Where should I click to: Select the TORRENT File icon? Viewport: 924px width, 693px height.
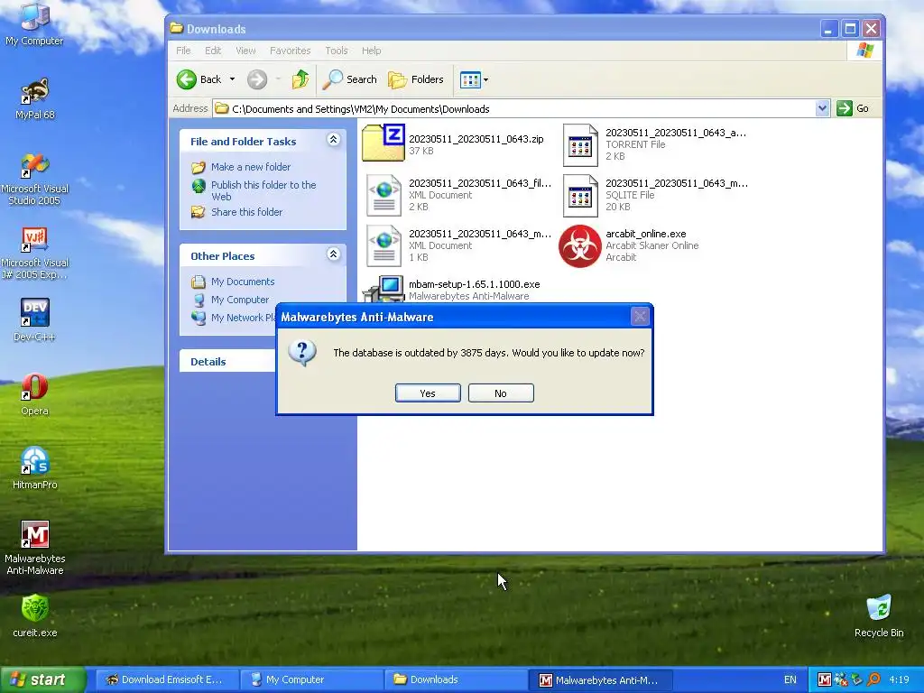[580, 145]
